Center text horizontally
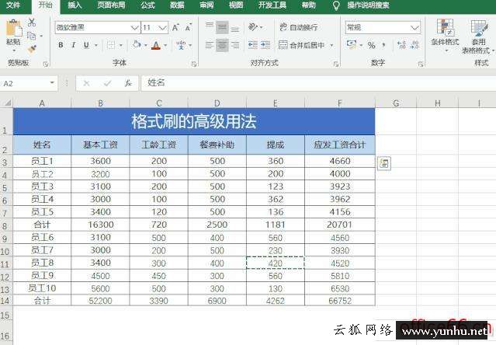 pyautogui.click(x=222, y=45)
